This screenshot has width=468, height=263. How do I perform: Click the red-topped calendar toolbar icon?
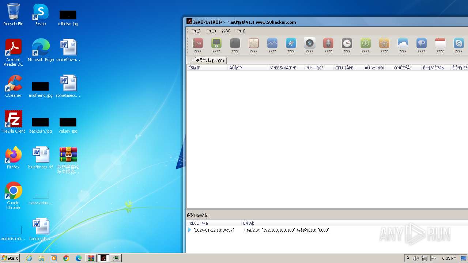(x=440, y=43)
